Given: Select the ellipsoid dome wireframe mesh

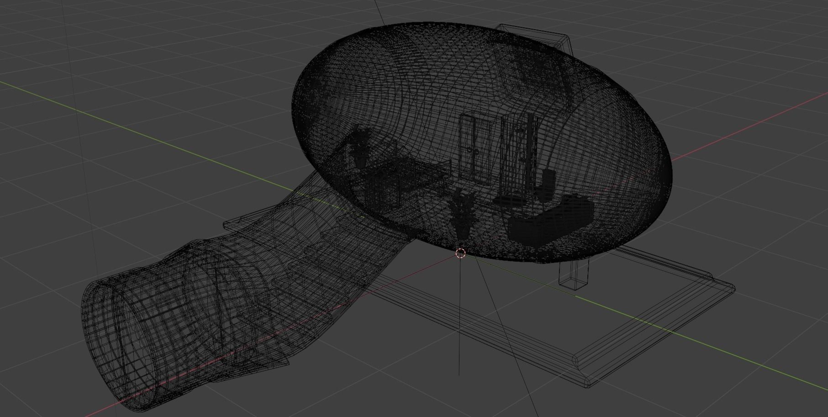Looking at the screenshot, I should point(481,143).
